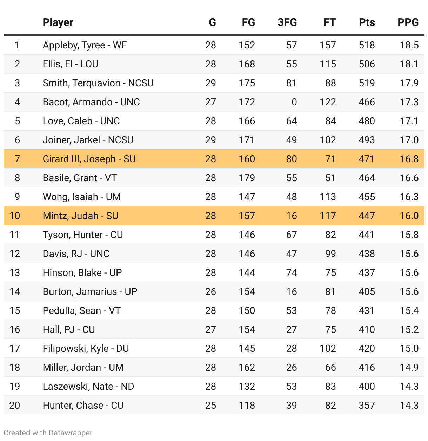Image resolution: width=428 pixels, height=441 pixels.
Task: Open the Created with Datawrapper link
Action: [x=48, y=433]
